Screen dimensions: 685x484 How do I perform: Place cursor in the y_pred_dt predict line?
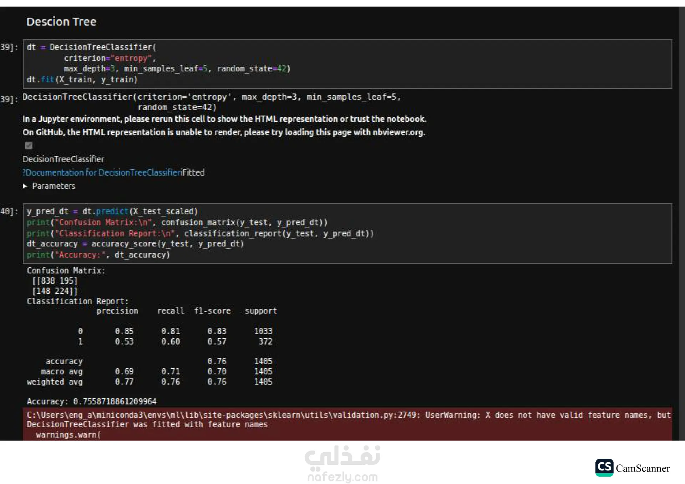coord(112,212)
